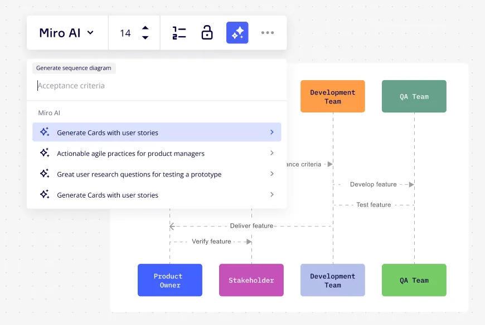485x325 pixels.
Task: Click the Miro AI sparkle button
Action: [x=237, y=33]
